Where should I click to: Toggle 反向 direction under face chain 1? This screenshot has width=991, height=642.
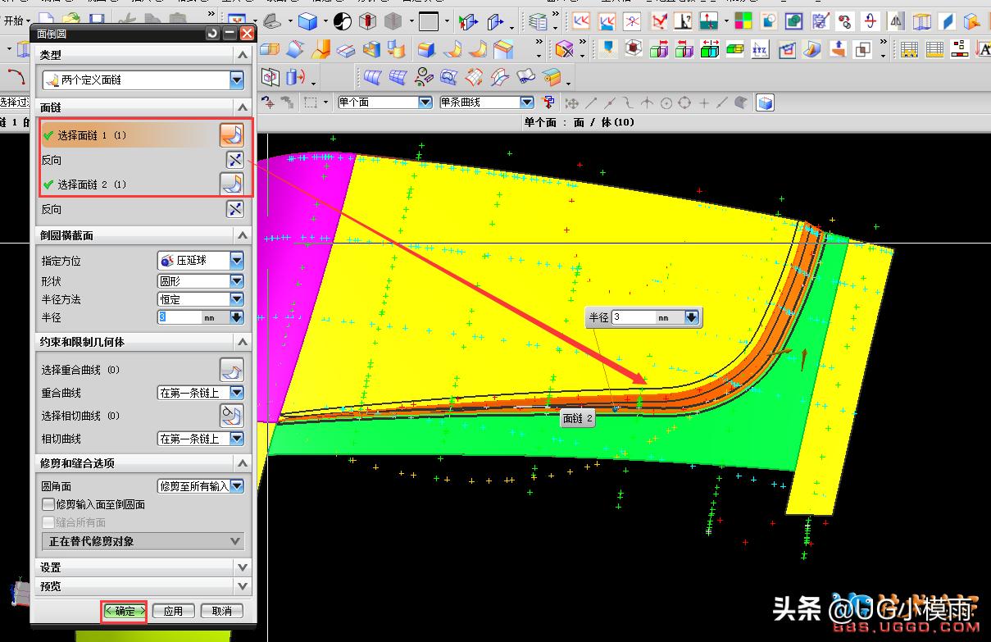234,160
